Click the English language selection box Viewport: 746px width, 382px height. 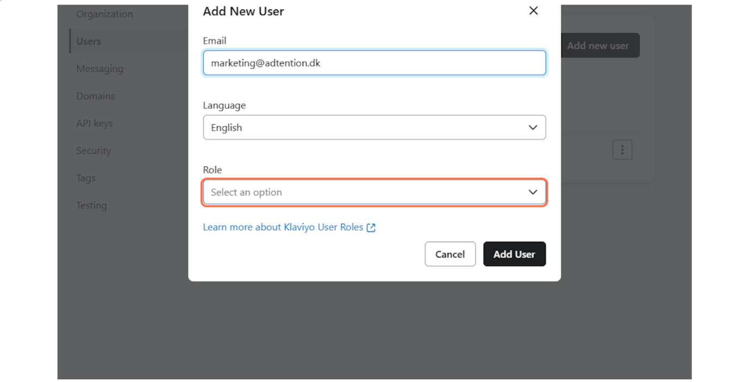tap(359, 127)
